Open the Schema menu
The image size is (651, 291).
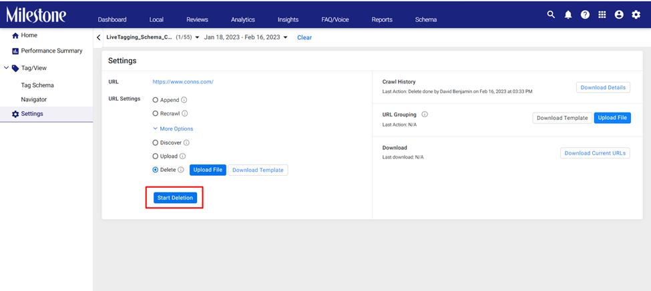426,19
